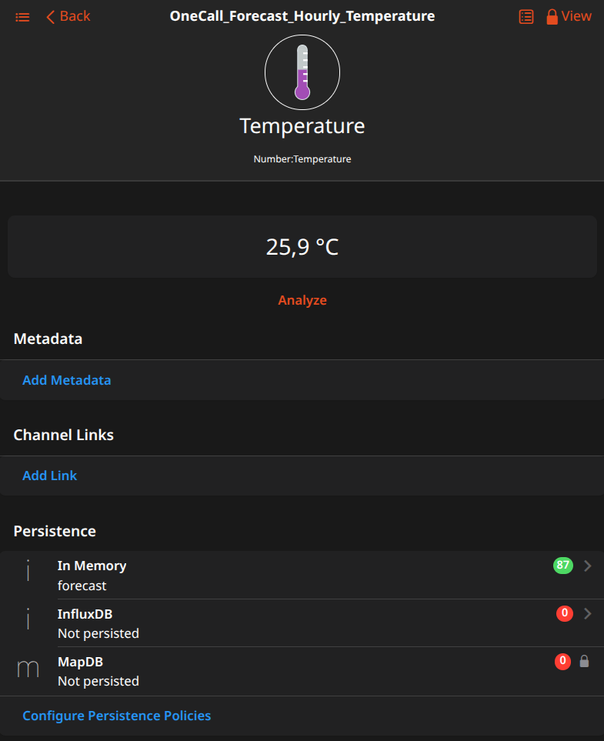Open the MapDB Not persisted row

point(302,671)
